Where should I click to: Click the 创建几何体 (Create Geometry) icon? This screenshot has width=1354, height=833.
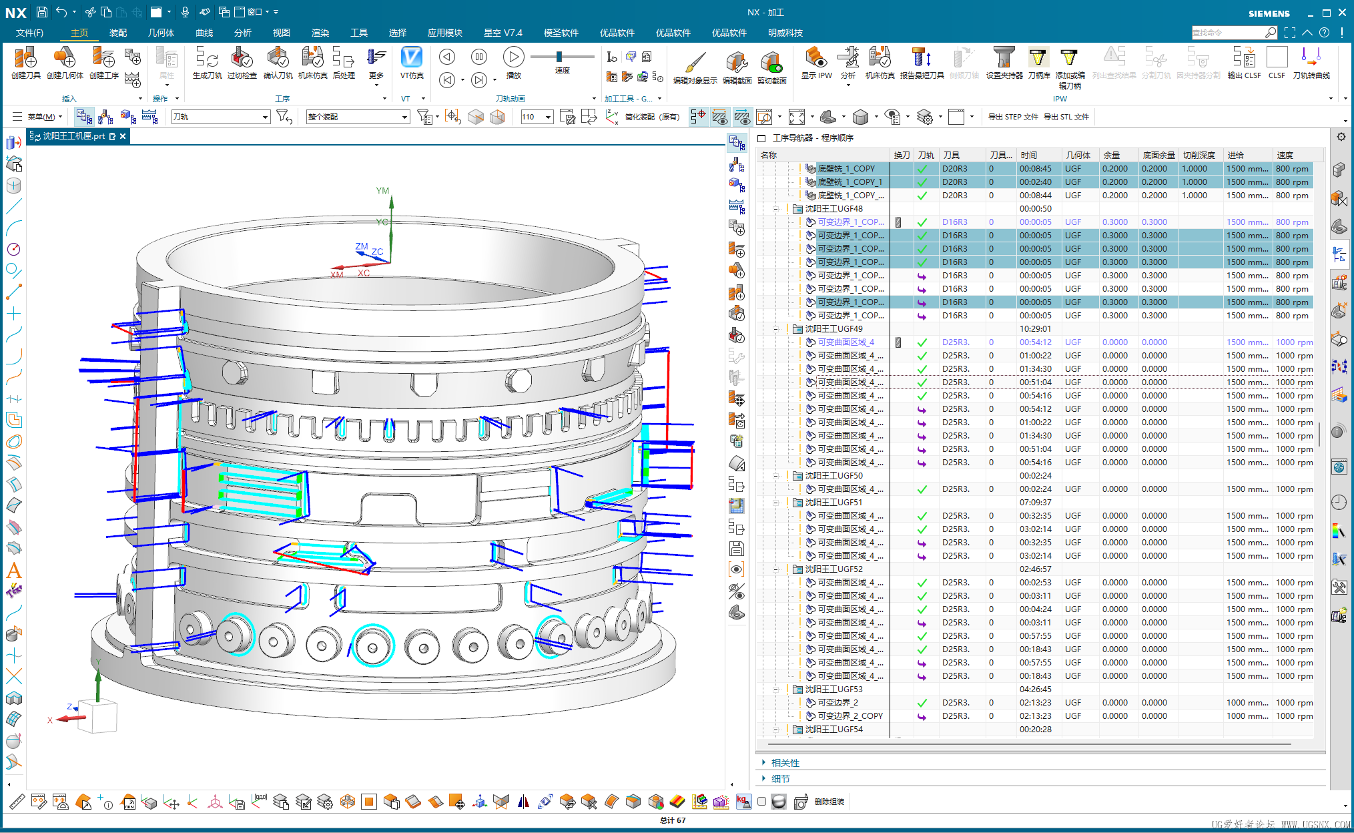coord(65,63)
